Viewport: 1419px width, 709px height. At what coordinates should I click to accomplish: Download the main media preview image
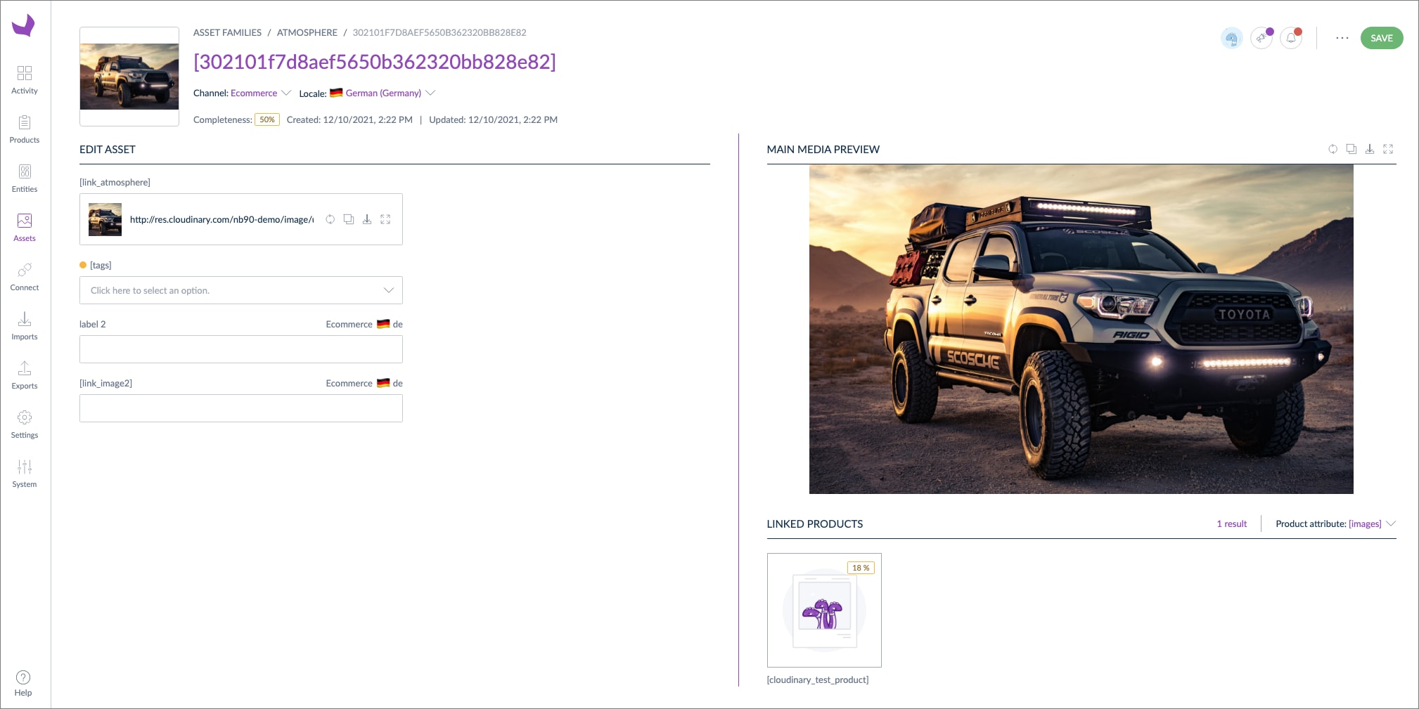[1369, 149]
